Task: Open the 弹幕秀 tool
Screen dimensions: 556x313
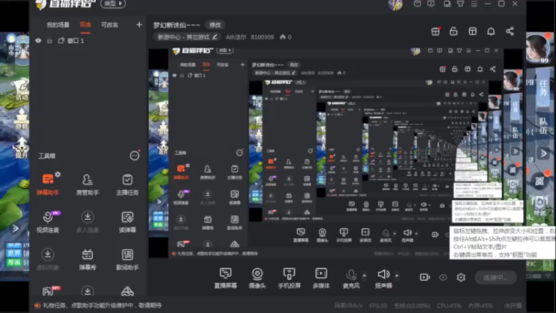Action: [88, 259]
